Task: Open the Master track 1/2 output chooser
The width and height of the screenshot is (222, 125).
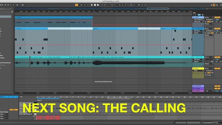Action: pos(209,91)
